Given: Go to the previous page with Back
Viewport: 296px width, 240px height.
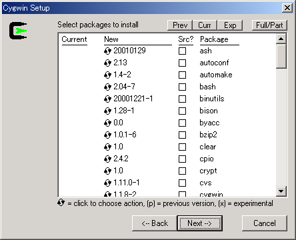Looking at the screenshot, I should pos(155,223).
